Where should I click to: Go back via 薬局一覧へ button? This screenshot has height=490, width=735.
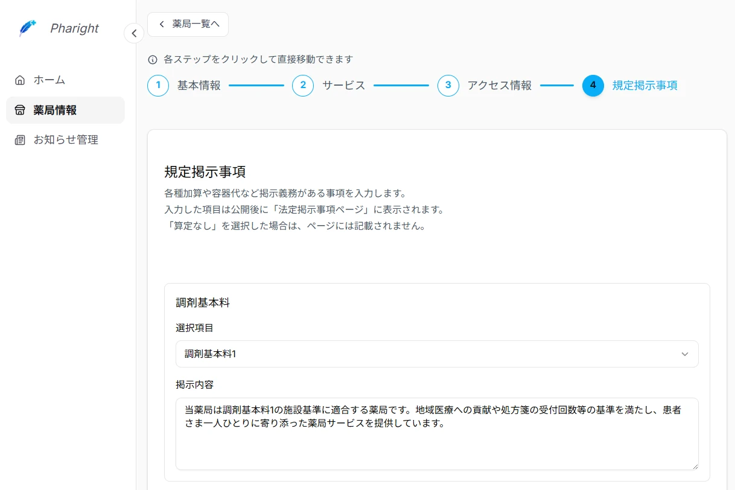[x=188, y=24]
